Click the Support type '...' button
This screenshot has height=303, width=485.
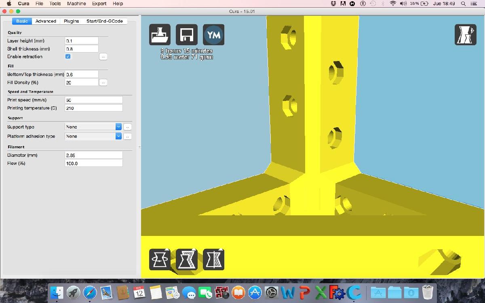pyautogui.click(x=127, y=127)
